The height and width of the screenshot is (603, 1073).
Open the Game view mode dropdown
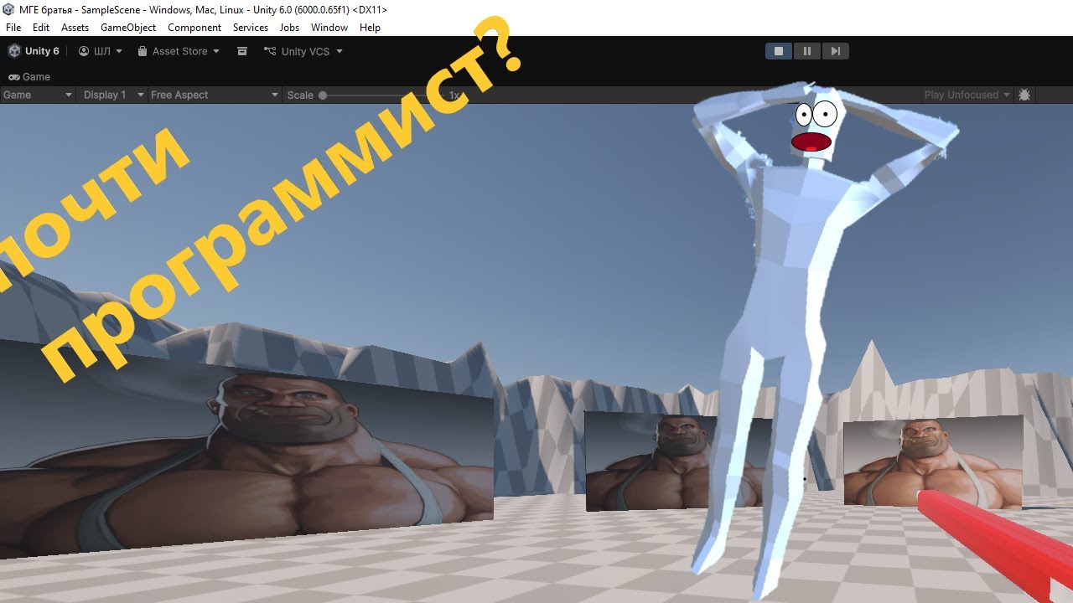tap(38, 95)
